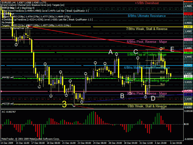Click '7/8ths Weak, Stall & Reverse' label
Screen dimensions: 193x145
coord(147,29)
